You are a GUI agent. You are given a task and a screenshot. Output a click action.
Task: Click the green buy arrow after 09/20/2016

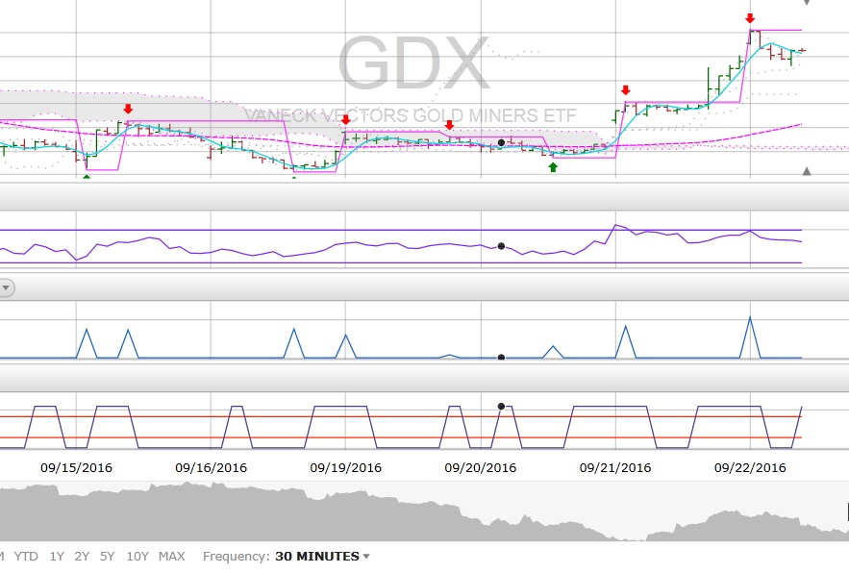(x=553, y=167)
